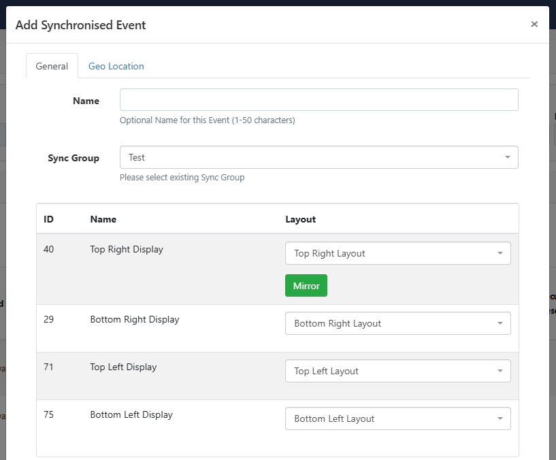
Task: Click the ID column header
Action: pos(49,219)
